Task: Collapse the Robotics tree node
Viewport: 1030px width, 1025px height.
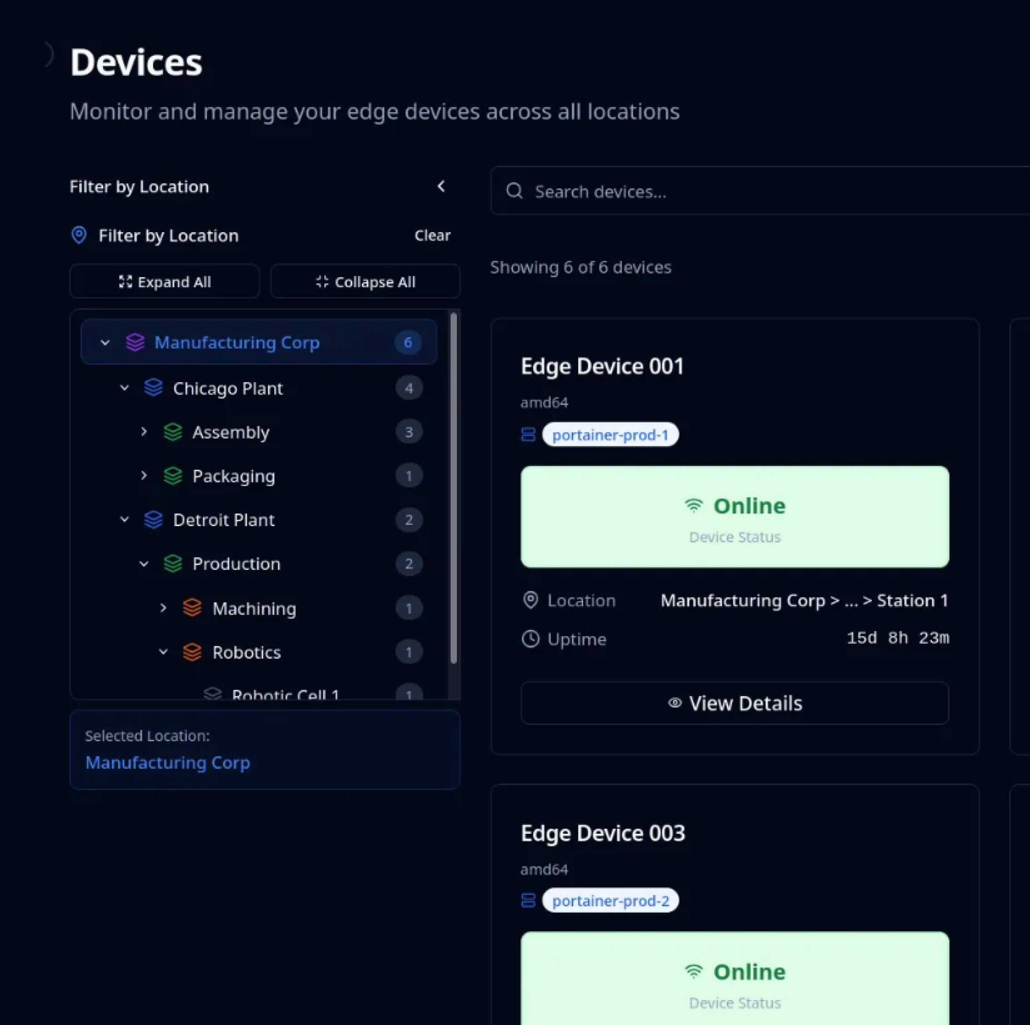Action: [x=163, y=652]
